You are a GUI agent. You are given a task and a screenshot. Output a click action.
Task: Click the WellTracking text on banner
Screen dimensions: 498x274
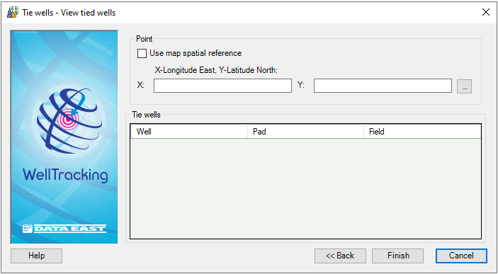(65, 175)
